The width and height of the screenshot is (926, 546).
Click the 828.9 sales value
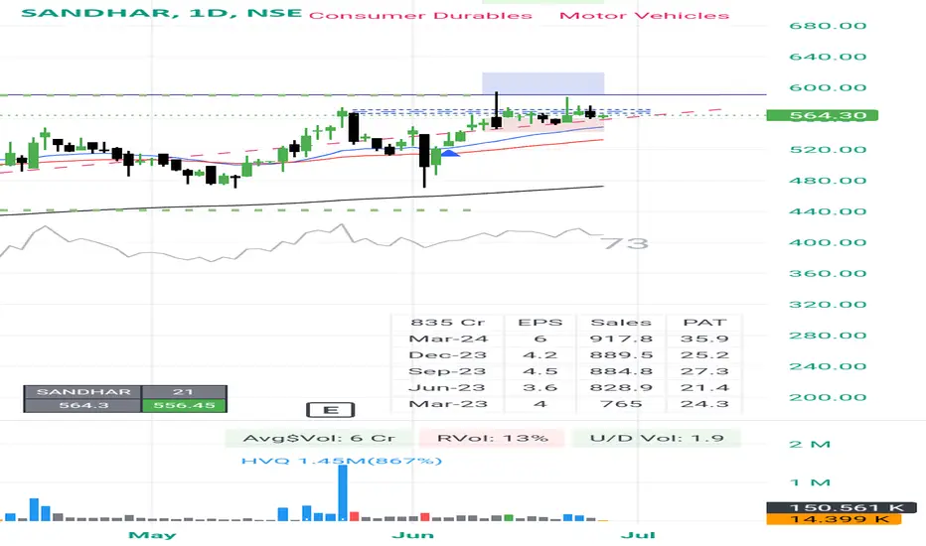[x=621, y=388]
